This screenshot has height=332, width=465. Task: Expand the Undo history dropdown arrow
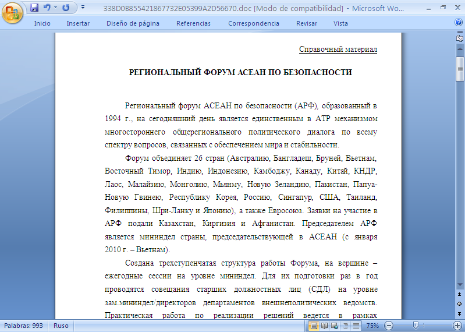(x=55, y=8)
